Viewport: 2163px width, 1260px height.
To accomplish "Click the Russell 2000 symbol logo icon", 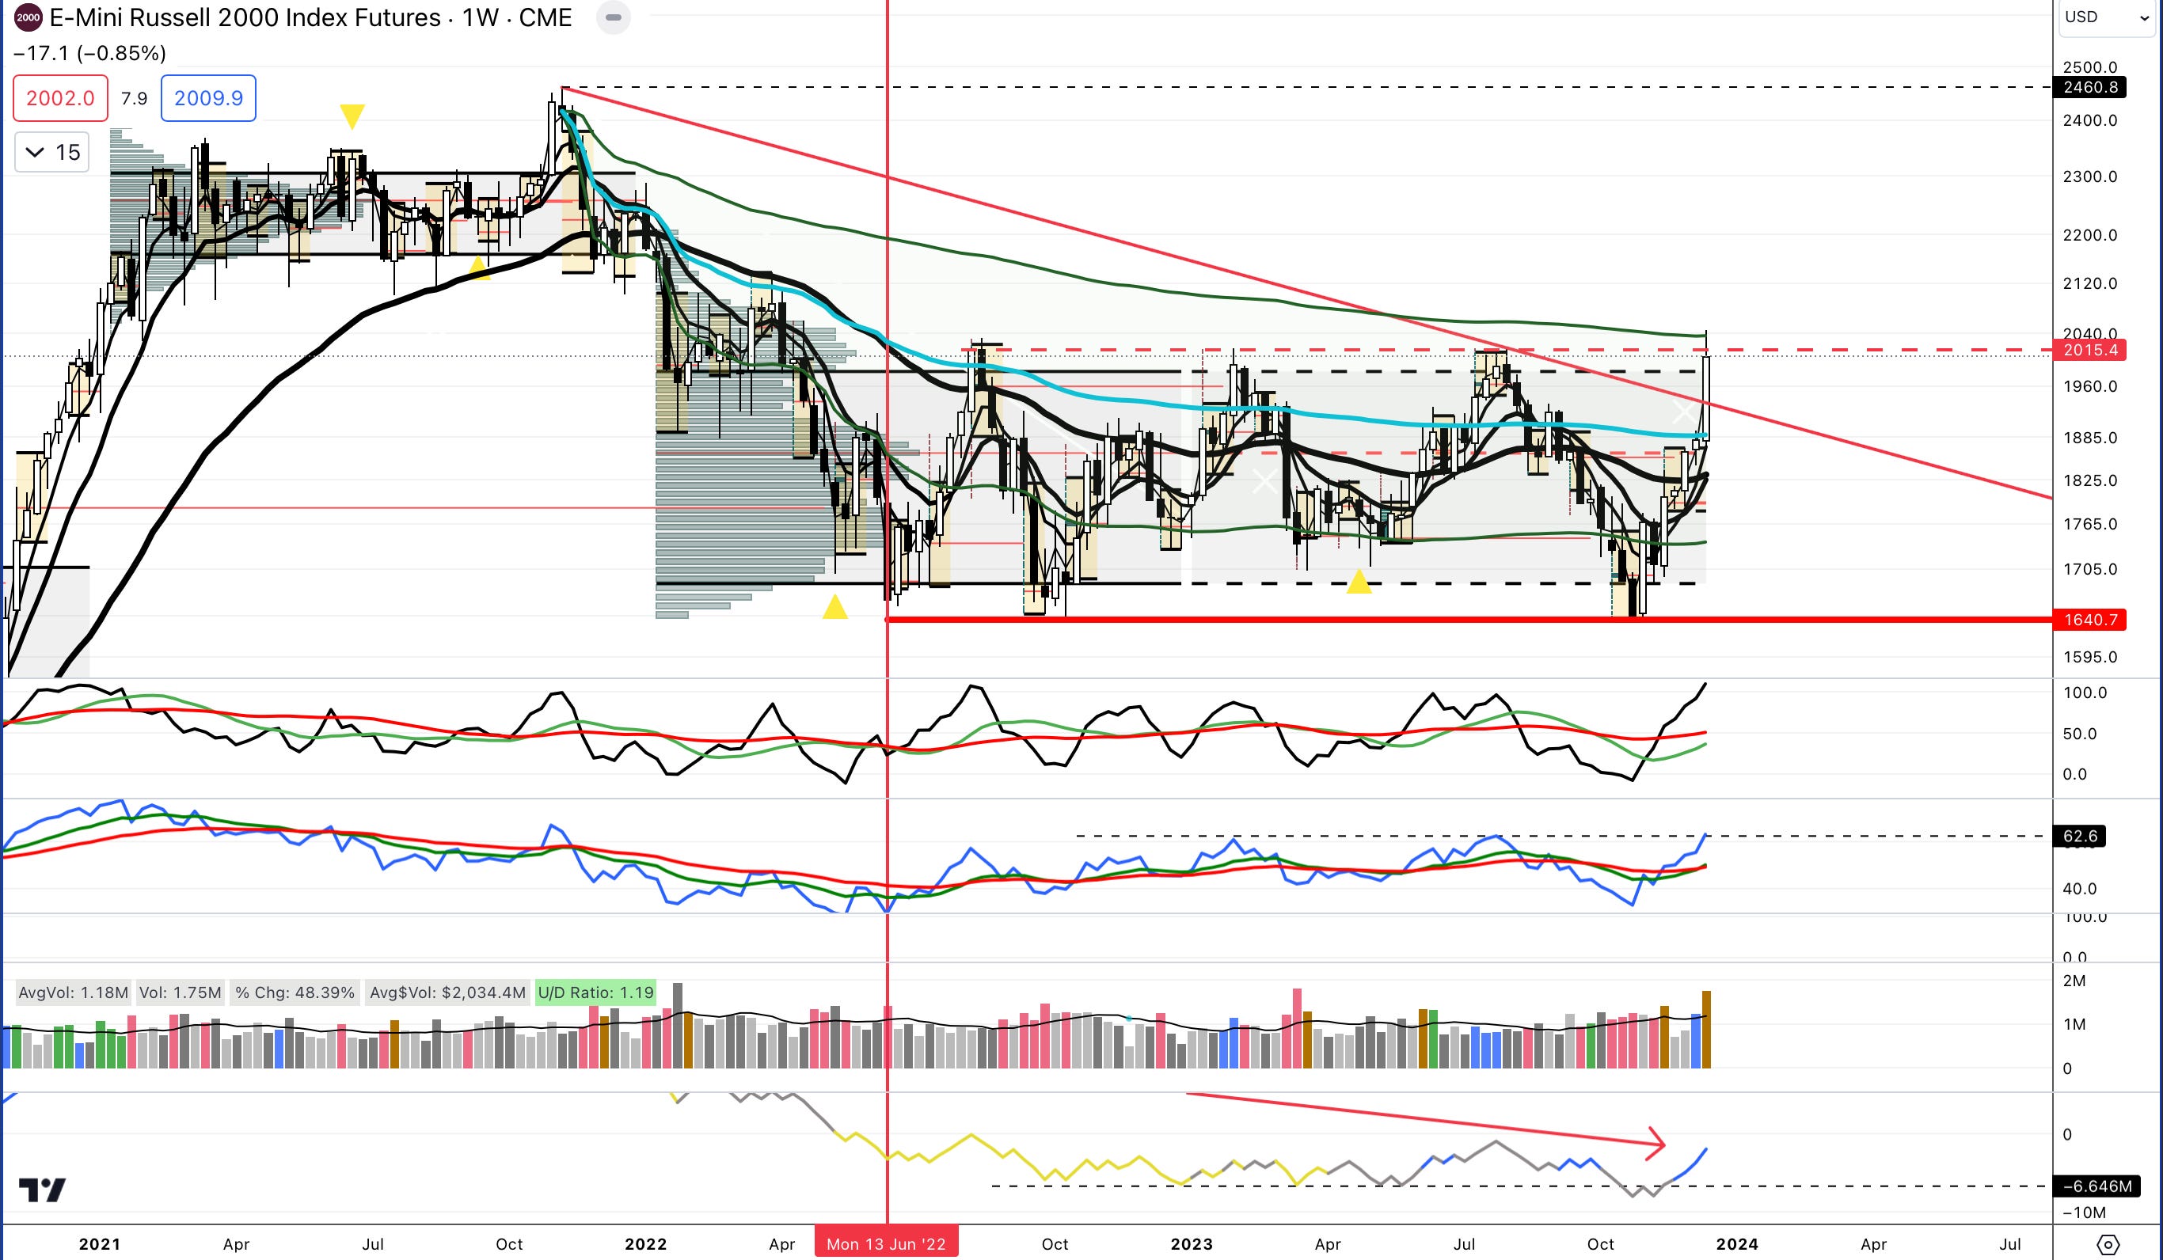I will 28,17.
